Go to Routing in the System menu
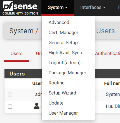This screenshot has height=123, width=120. tap(57, 83)
